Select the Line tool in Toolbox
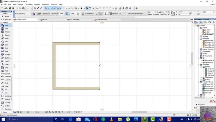Screen dimensions: 216x122 pos(6,93)
